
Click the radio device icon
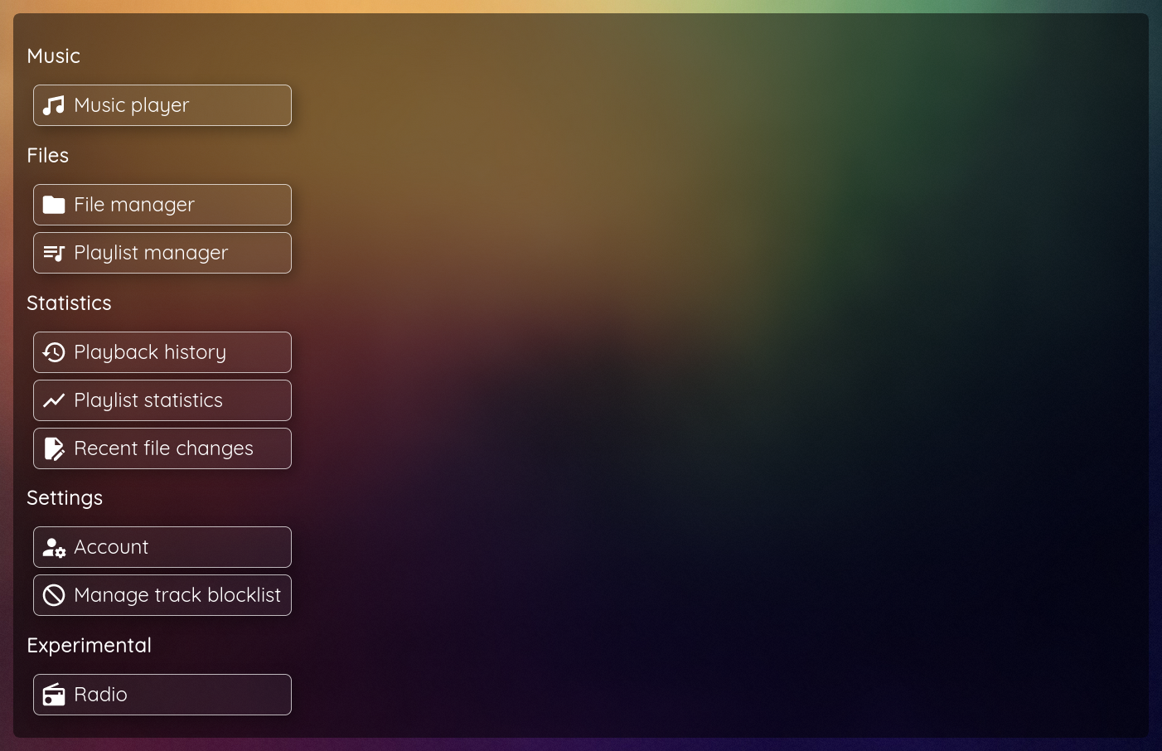tap(54, 695)
